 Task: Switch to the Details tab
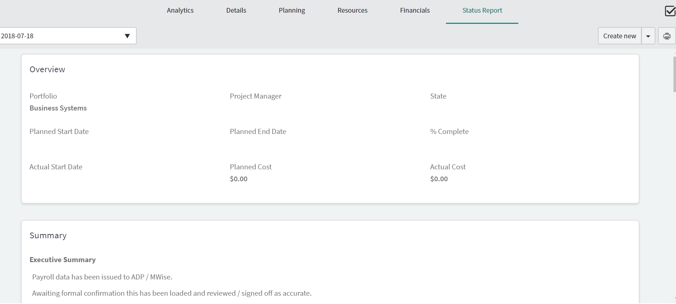[236, 10]
